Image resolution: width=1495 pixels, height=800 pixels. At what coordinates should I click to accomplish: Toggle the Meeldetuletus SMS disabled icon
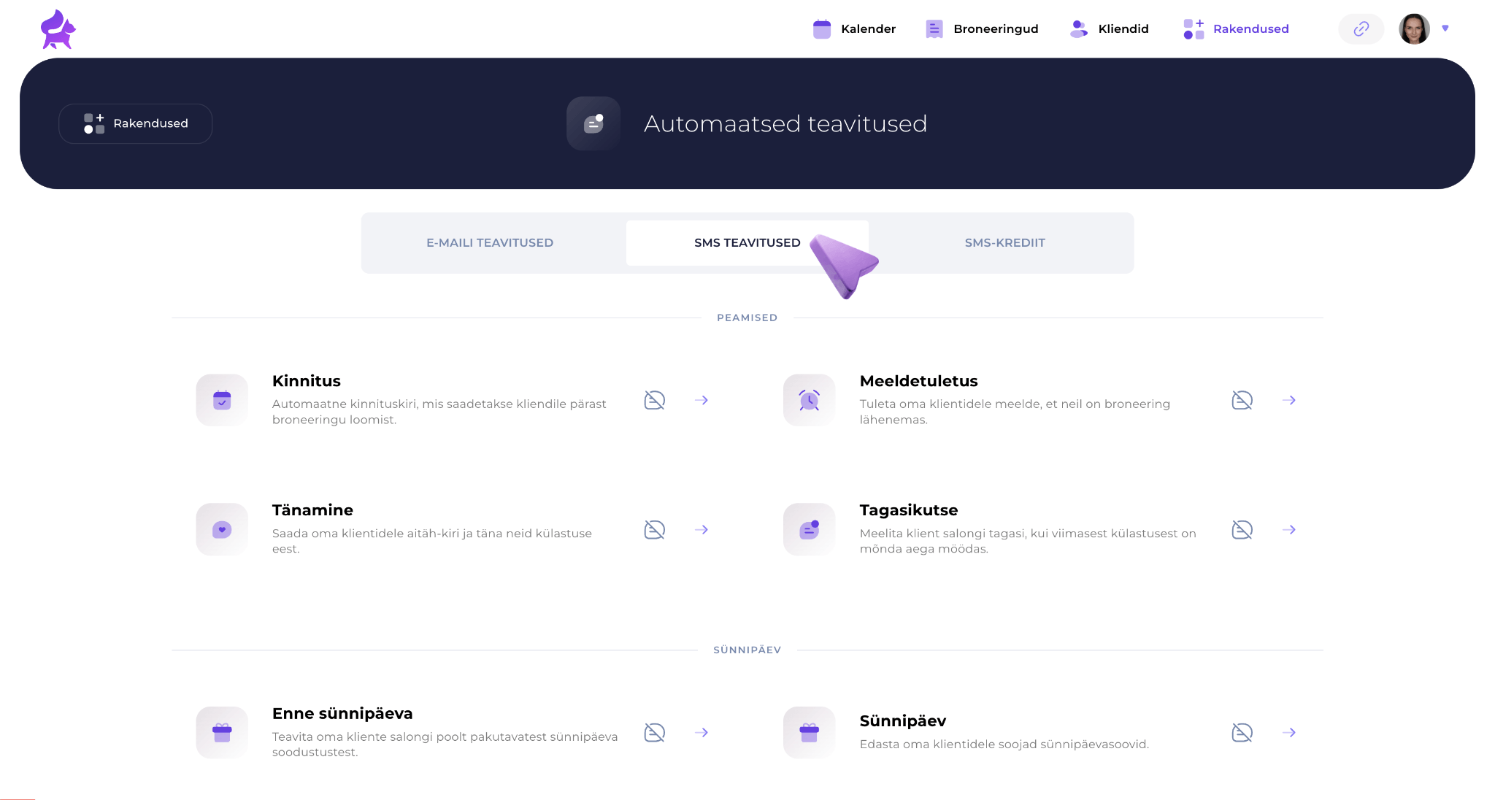[x=1242, y=400]
